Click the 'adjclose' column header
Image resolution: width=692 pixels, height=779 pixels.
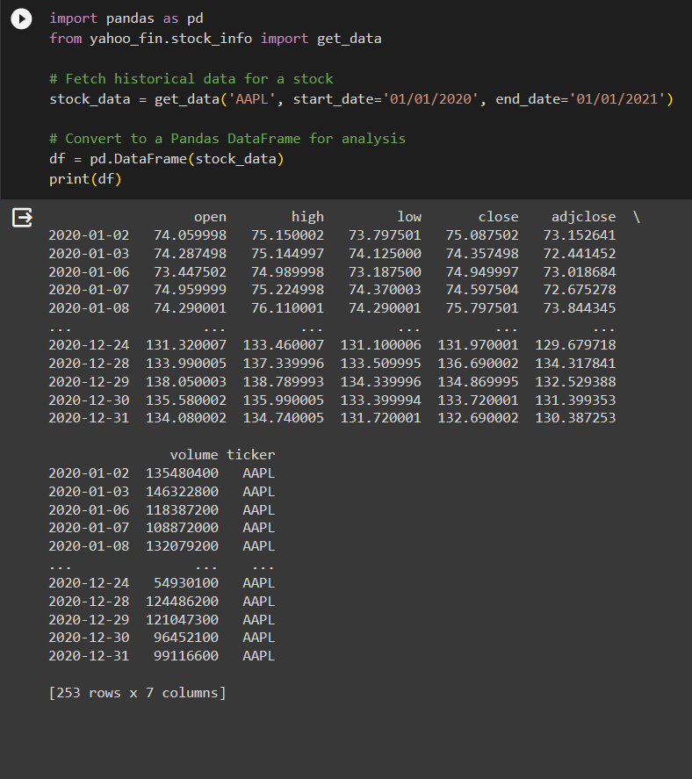click(583, 217)
